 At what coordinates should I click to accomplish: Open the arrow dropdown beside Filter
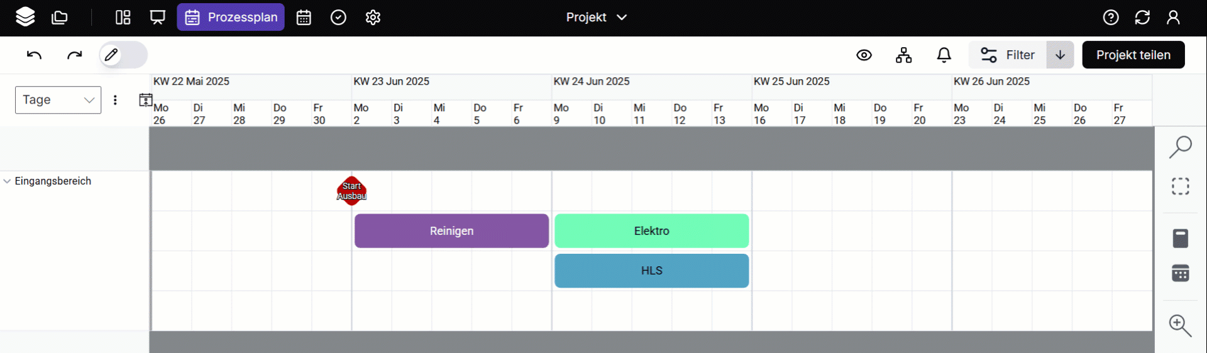click(x=1060, y=55)
